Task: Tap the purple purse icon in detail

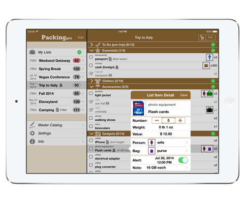Action: pos(151,151)
